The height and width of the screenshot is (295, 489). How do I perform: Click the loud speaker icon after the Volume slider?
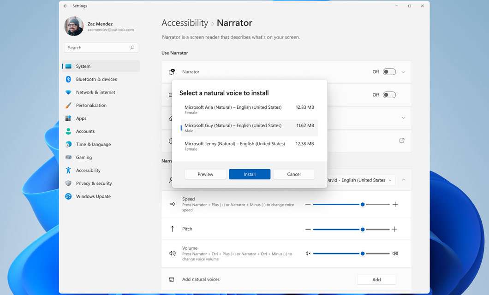pyautogui.click(x=395, y=253)
